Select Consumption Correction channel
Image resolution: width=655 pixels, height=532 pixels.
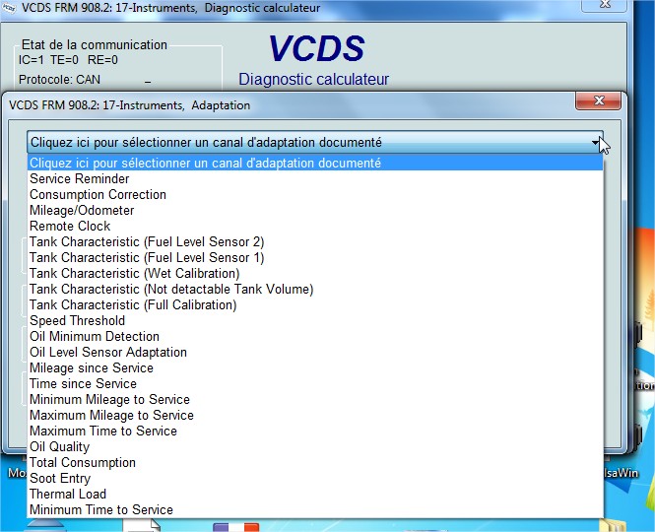98,195
